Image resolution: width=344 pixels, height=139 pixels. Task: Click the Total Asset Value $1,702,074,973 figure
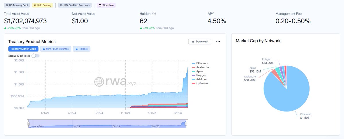pos(25,21)
